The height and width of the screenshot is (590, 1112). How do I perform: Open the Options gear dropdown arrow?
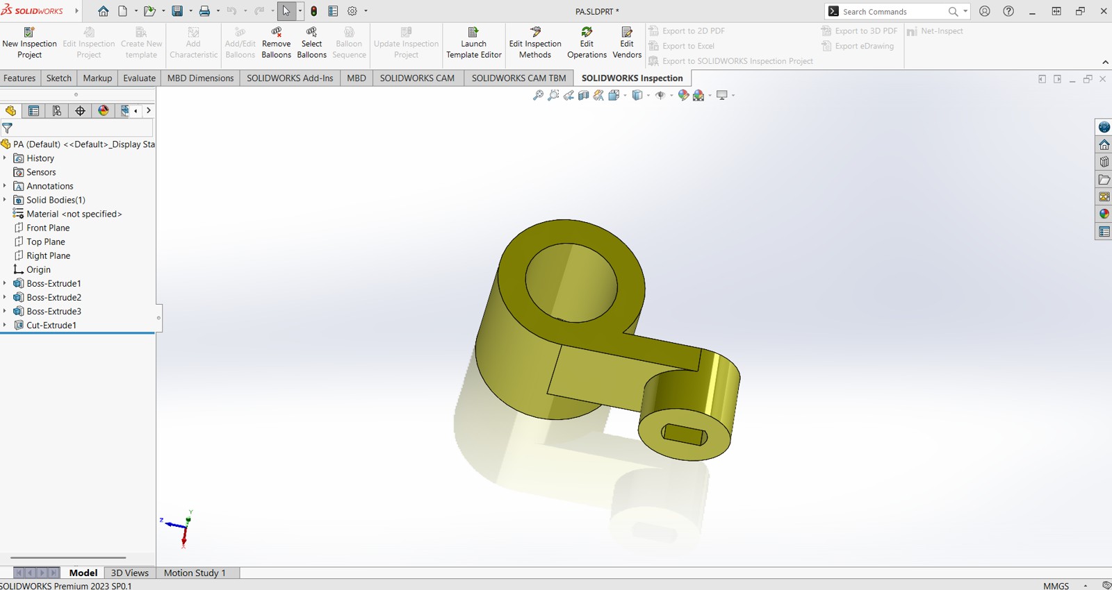click(x=366, y=11)
